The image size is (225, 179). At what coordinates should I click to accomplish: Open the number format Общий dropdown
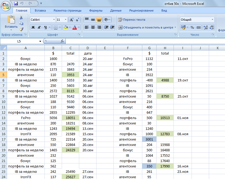(212, 20)
